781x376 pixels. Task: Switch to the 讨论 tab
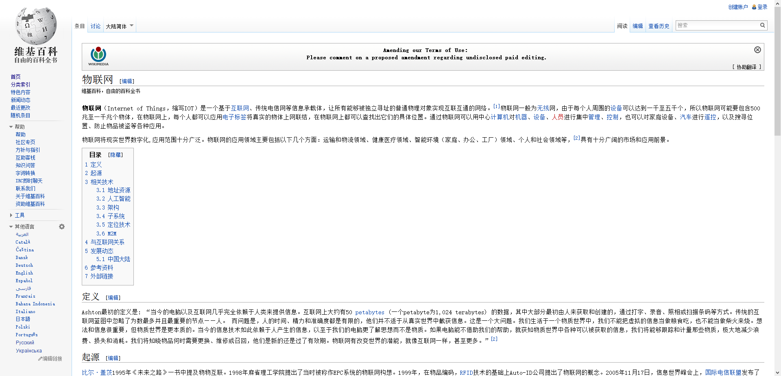point(96,26)
